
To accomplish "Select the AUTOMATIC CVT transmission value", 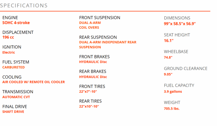I will pyautogui.click(x=16, y=97).
